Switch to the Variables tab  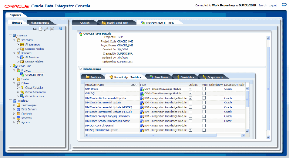pyautogui.click(x=185, y=77)
